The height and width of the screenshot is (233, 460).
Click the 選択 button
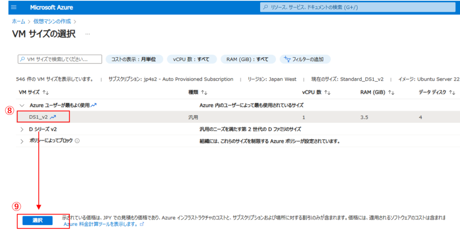tap(38, 220)
